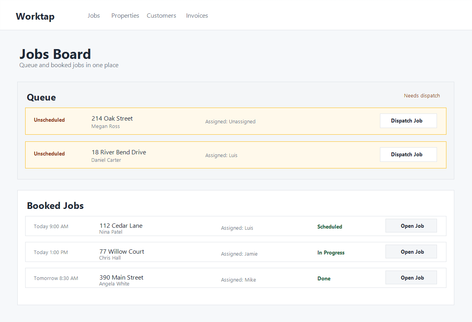Screen dimensions: 472x322
Task: Click the Needs dispatch filter label
Action: pos(422,95)
